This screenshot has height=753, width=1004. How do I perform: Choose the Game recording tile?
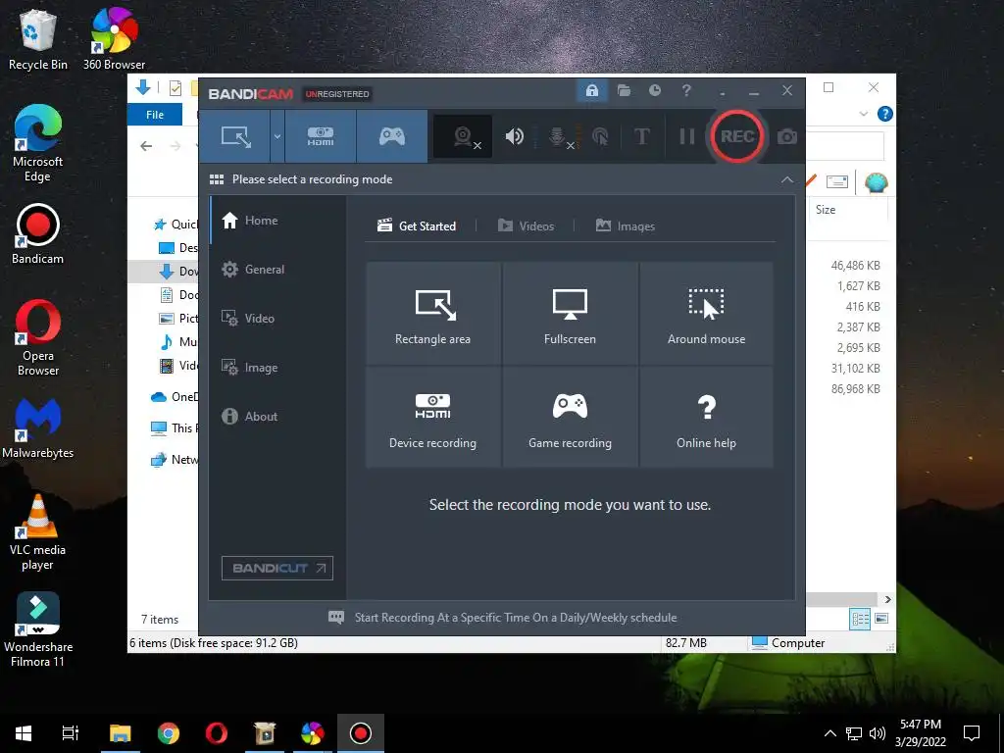(x=570, y=417)
